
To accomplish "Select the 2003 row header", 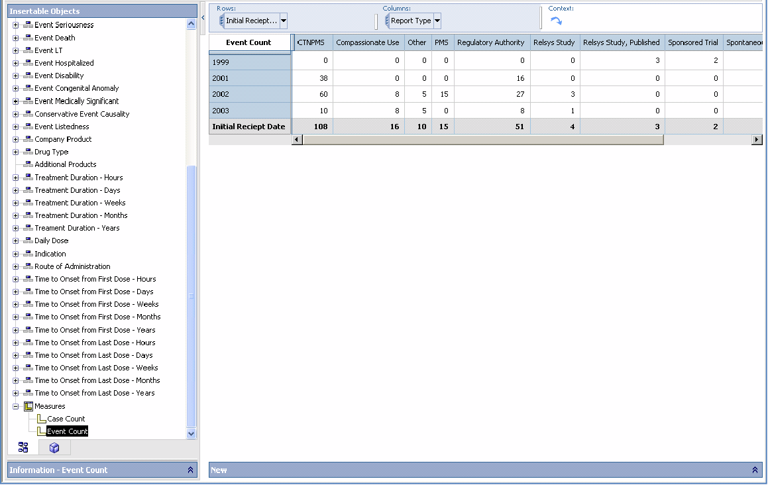I will tap(250, 111).
